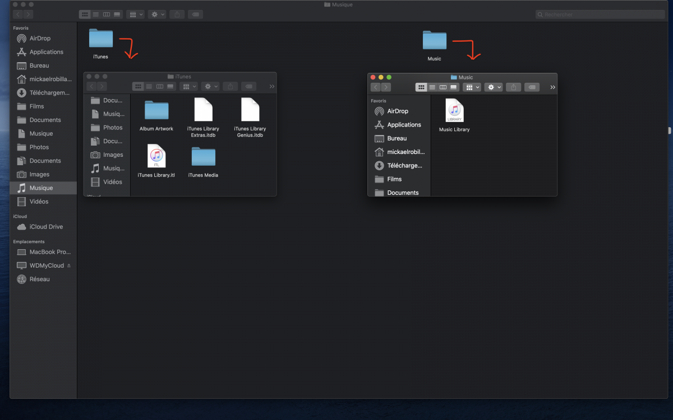Switch Musique window to column view

pos(106,14)
